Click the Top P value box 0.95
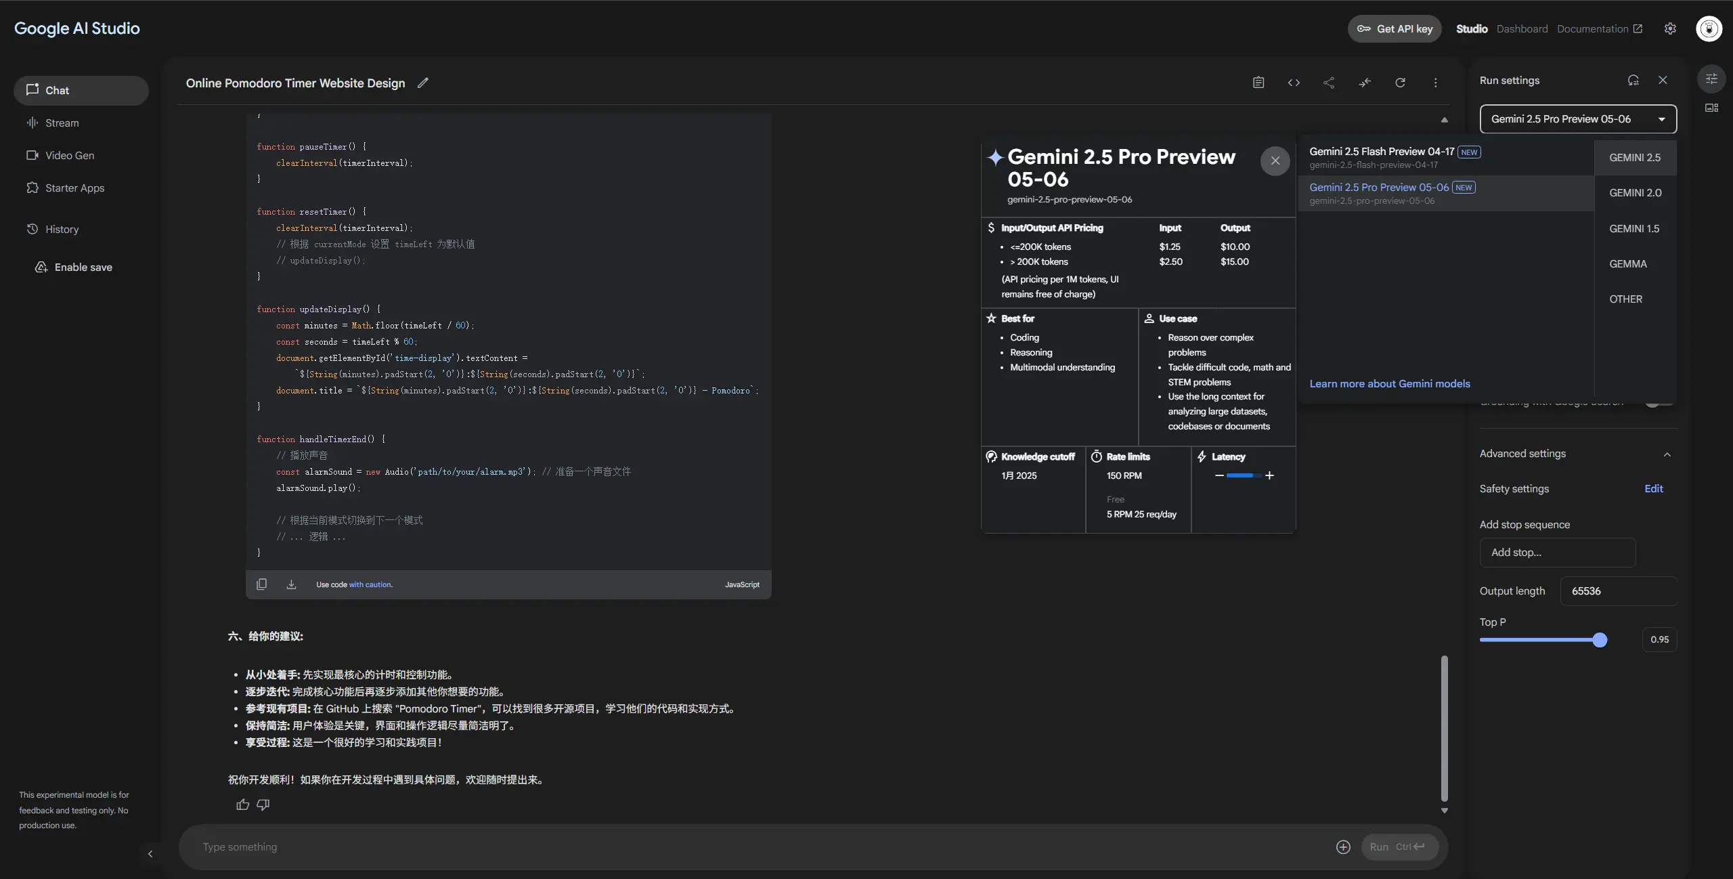The image size is (1733, 879). [x=1659, y=640]
